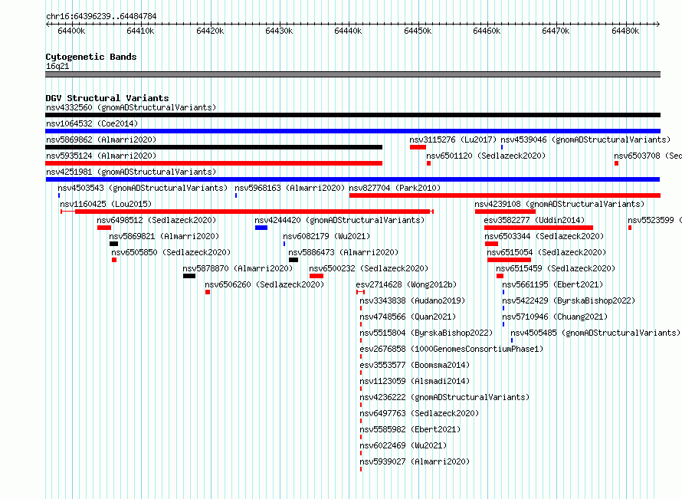Click the nsv5886473 (Almarri2020) label
The height and width of the screenshot is (499, 682).
(343, 252)
